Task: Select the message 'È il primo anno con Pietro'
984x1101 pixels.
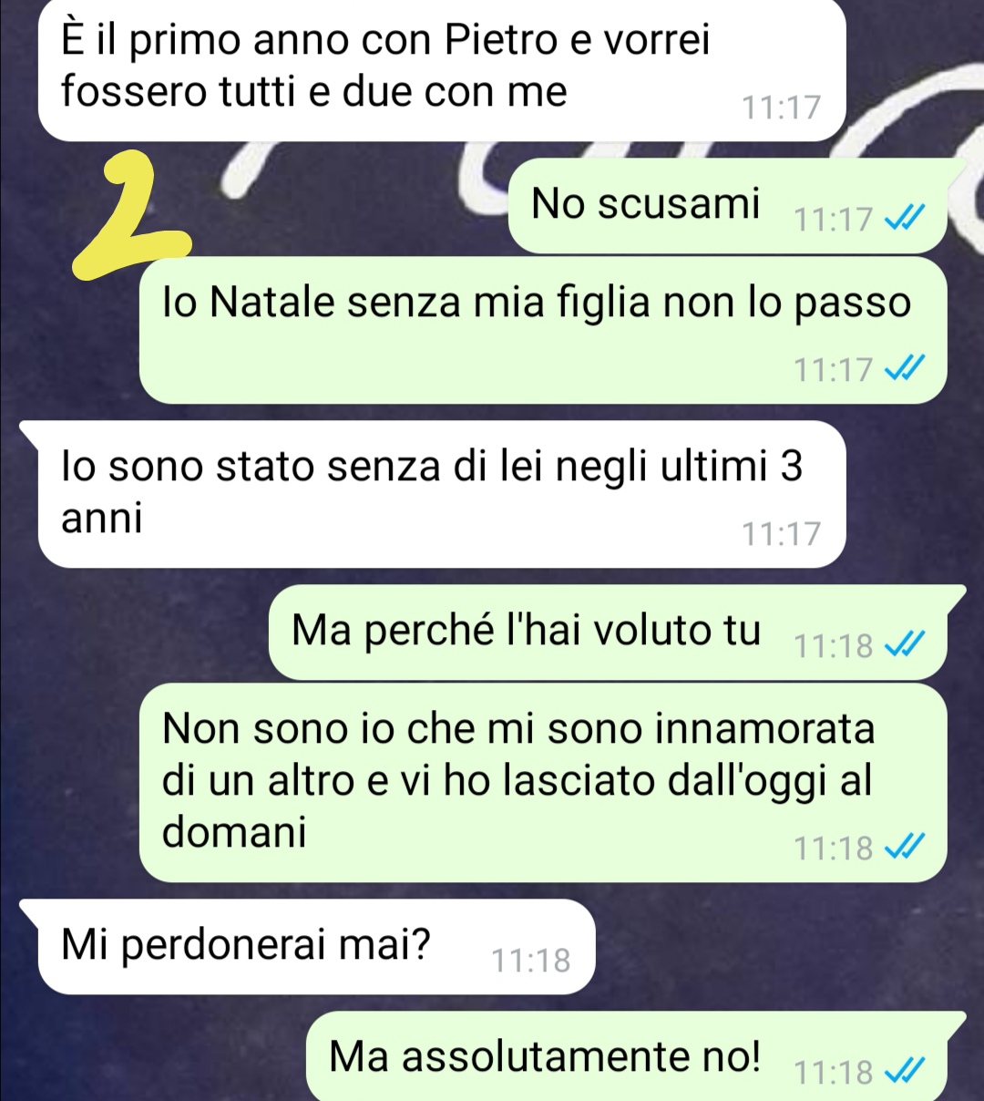Action: coord(442,70)
